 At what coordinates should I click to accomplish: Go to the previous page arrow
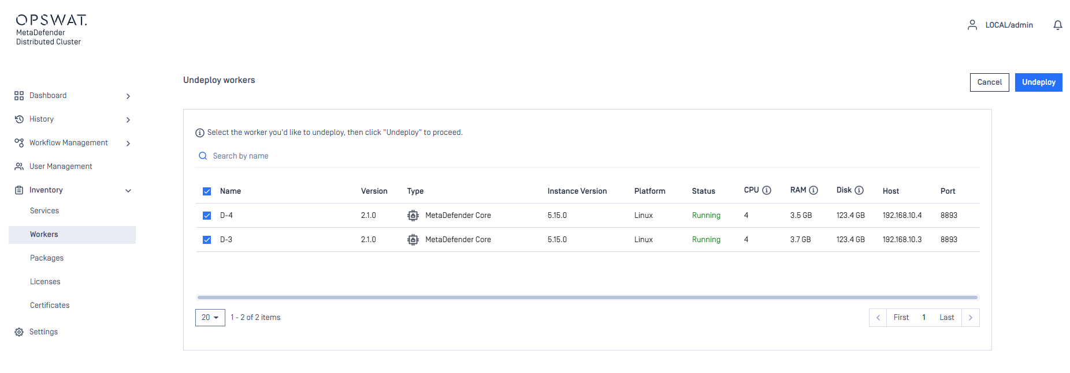coord(878,318)
